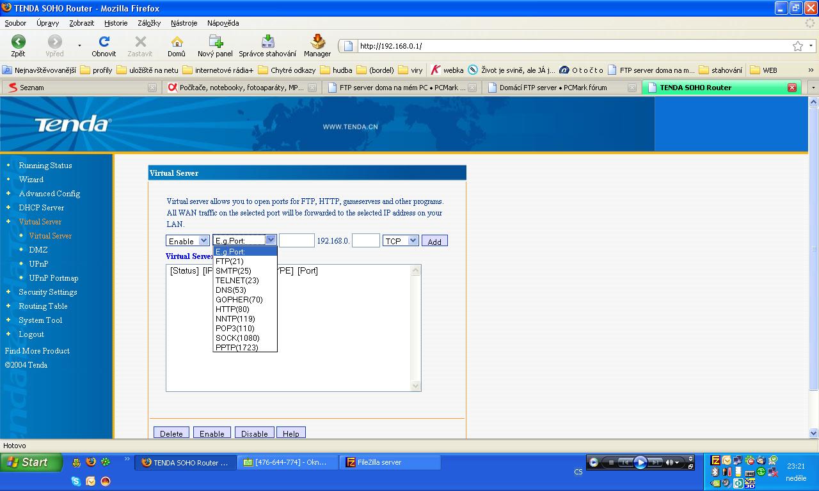Click the on-screen keyboard tray icon
The height and width of the screenshot is (491, 819).
[750, 473]
